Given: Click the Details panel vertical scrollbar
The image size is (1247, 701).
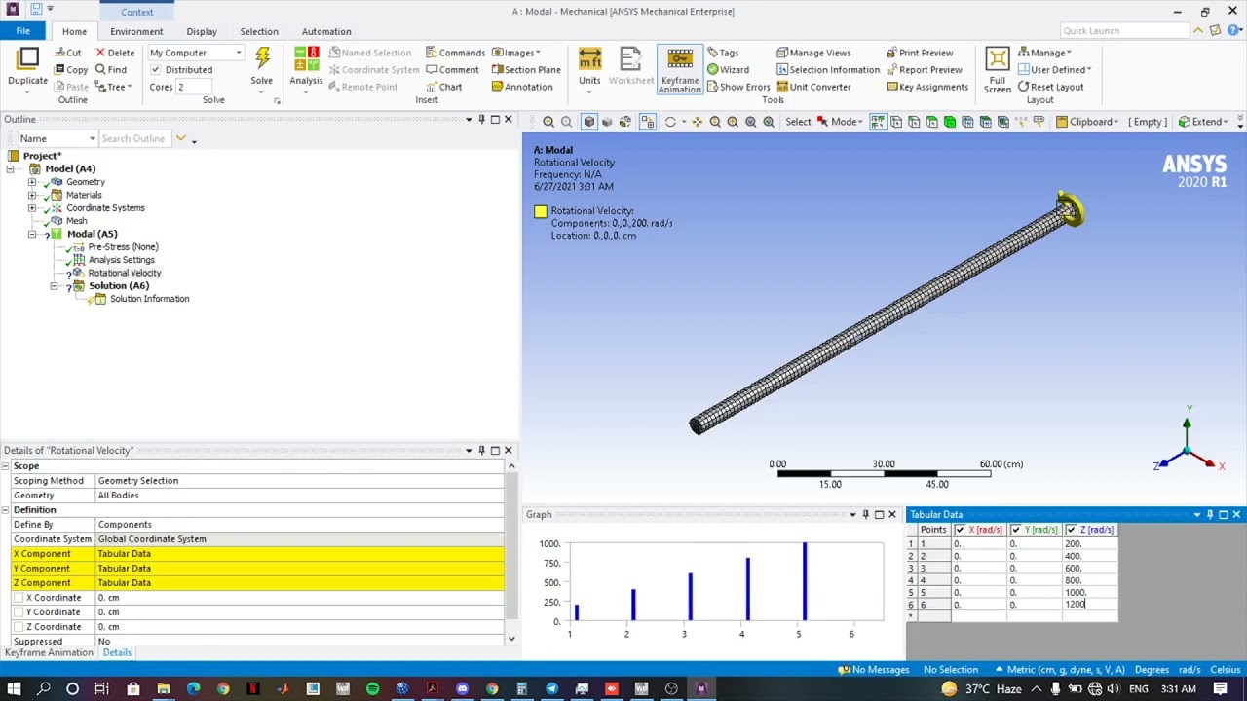Looking at the screenshot, I should [x=511, y=553].
